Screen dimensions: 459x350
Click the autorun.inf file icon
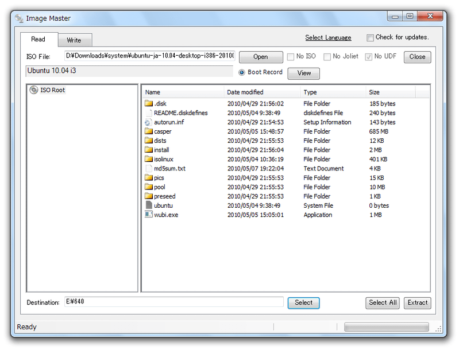148,122
